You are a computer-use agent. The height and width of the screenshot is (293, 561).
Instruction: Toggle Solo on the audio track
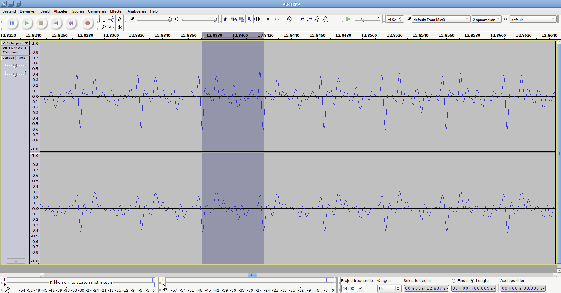click(22, 58)
